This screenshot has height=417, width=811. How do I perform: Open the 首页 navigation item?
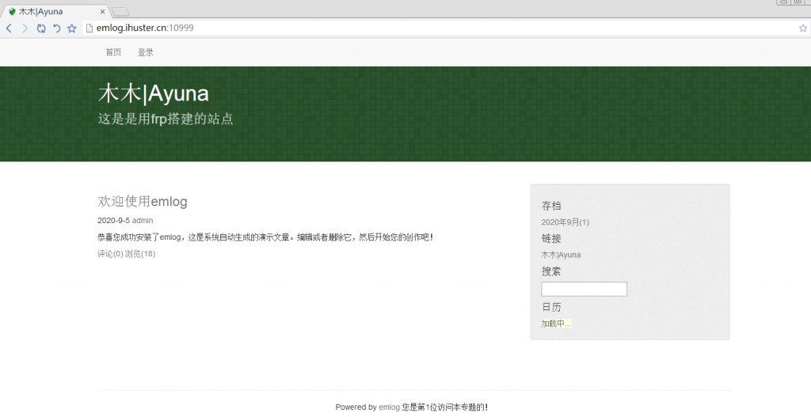point(113,52)
